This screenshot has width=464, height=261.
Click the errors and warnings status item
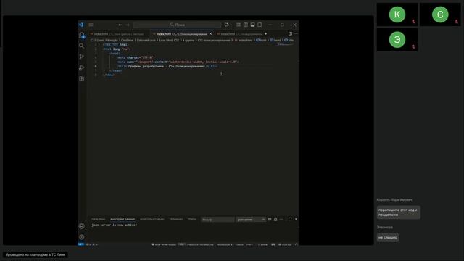(x=91, y=245)
